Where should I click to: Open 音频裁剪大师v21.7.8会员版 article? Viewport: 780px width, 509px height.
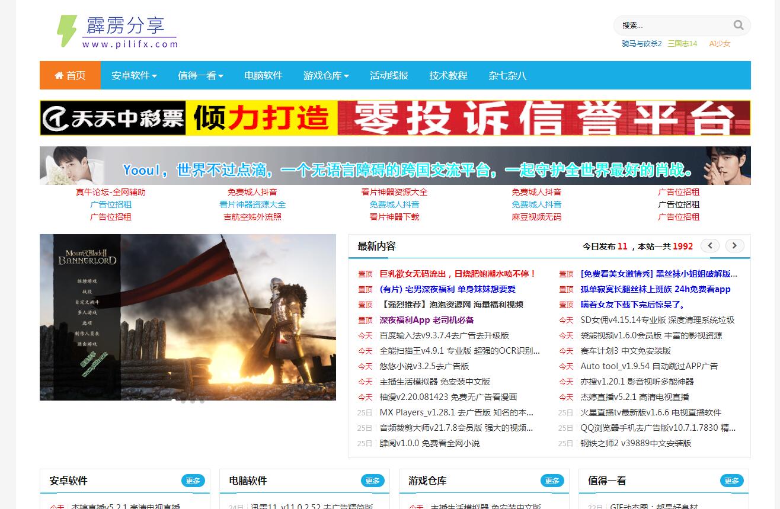tap(456, 428)
